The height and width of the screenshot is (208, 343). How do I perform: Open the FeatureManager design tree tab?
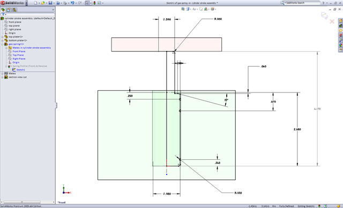point(3,10)
